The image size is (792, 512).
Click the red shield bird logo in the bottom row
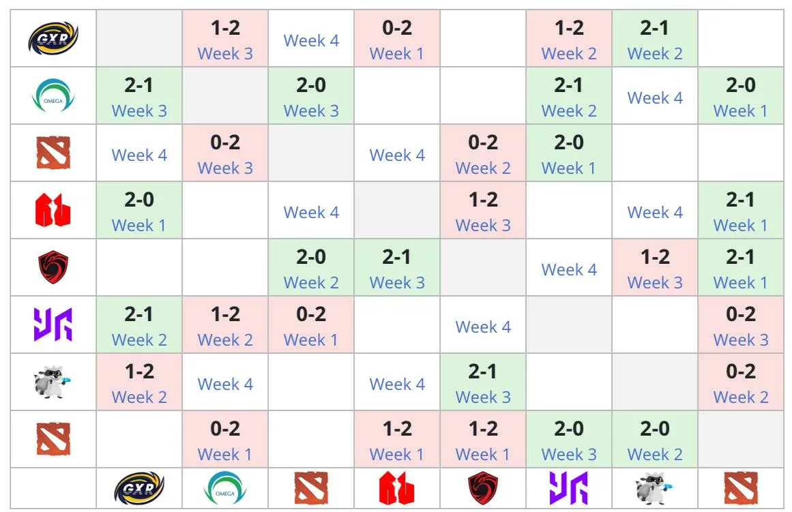(483, 488)
